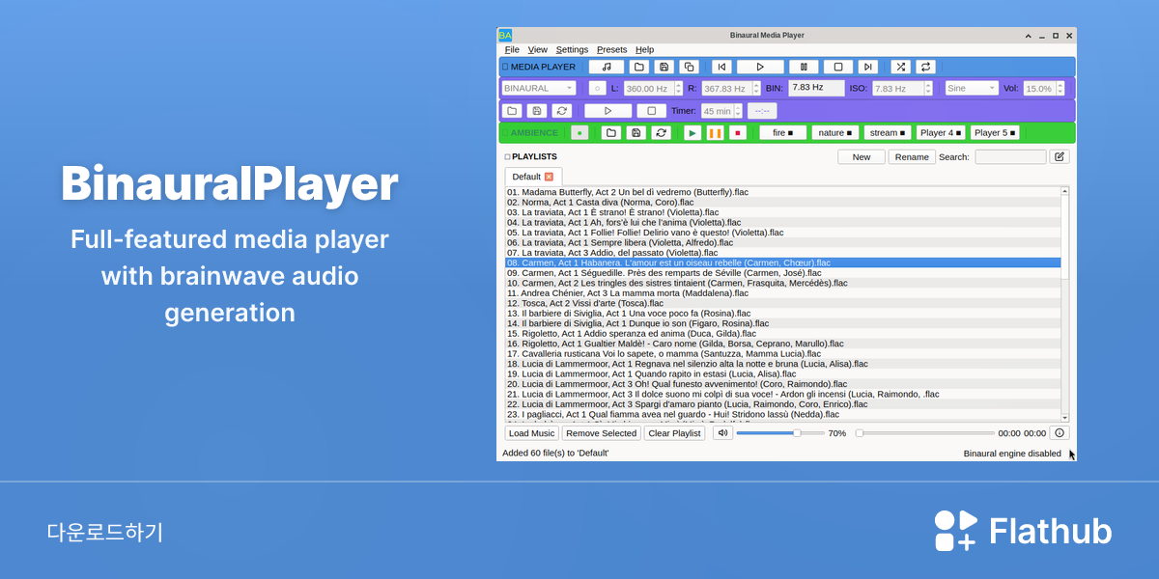Click the copy icon in Media Player bar
Image resolution: width=1159 pixels, height=579 pixels.
click(x=689, y=67)
